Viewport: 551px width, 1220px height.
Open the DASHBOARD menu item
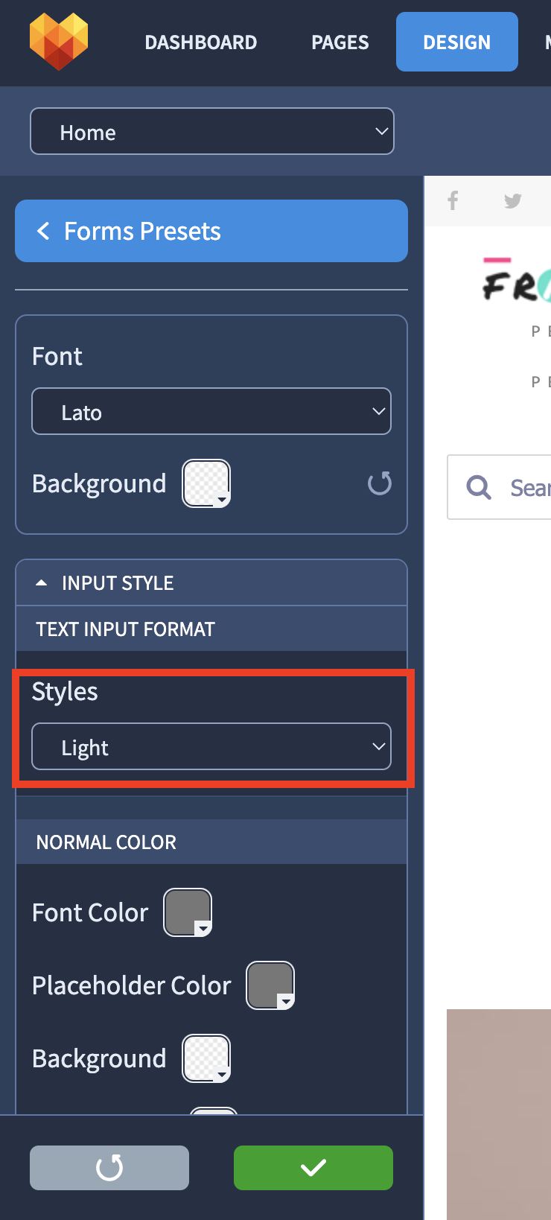point(201,42)
